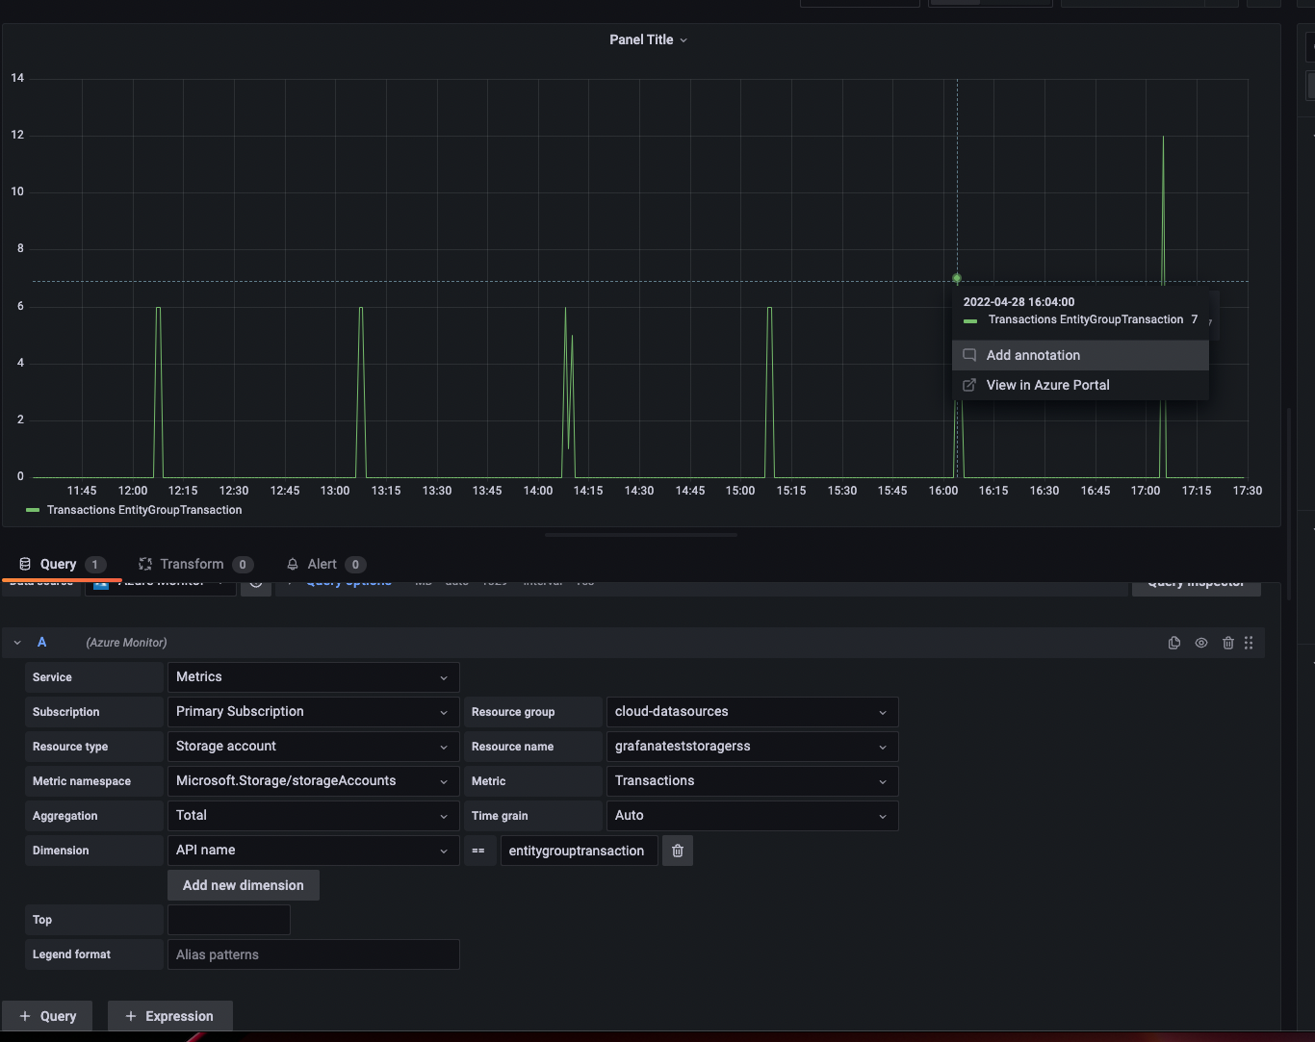Open the Aggregation dropdown set to Total

312,815
